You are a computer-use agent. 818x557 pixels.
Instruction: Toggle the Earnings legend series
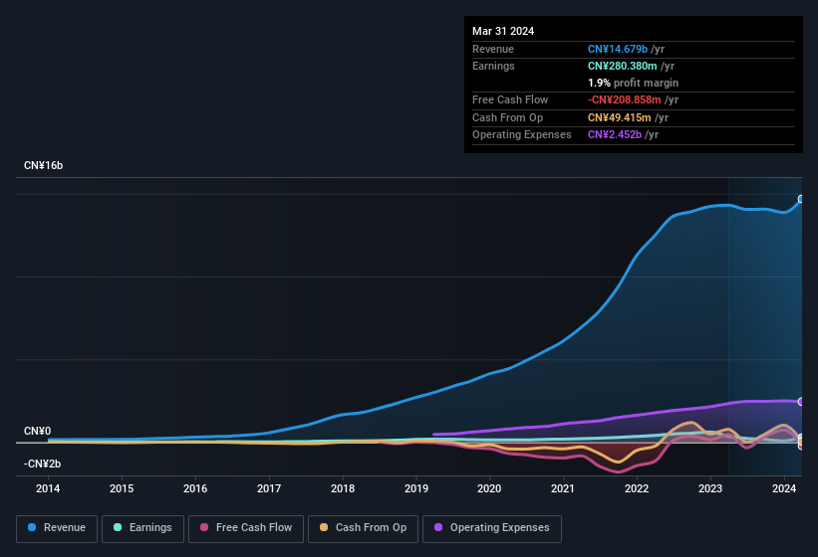tap(142, 528)
